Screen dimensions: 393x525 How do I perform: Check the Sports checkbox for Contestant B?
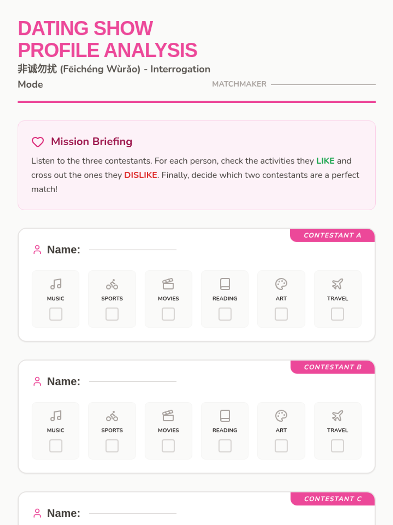click(112, 446)
